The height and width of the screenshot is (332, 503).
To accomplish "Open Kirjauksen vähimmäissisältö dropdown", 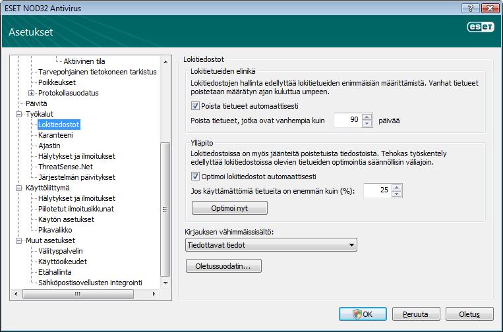I will (271, 245).
